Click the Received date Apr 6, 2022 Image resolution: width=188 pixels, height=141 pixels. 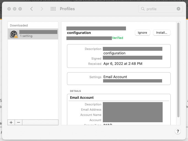pyautogui.click(x=123, y=64)
